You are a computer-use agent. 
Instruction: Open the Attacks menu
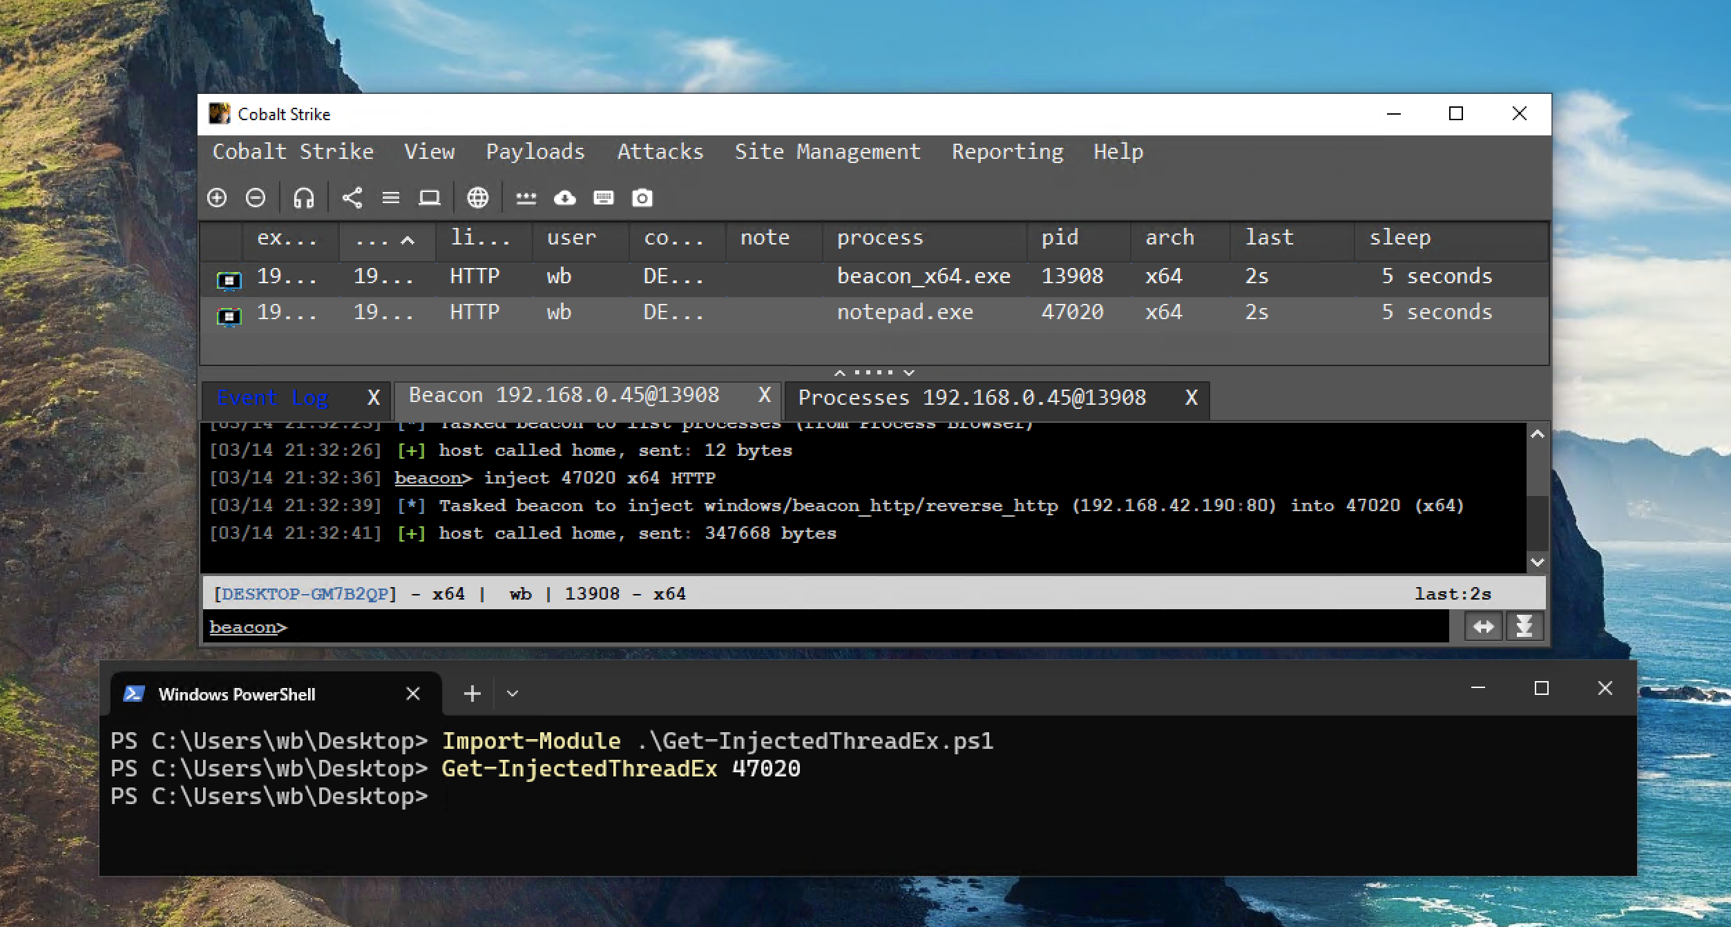click(x=660, y=152)
